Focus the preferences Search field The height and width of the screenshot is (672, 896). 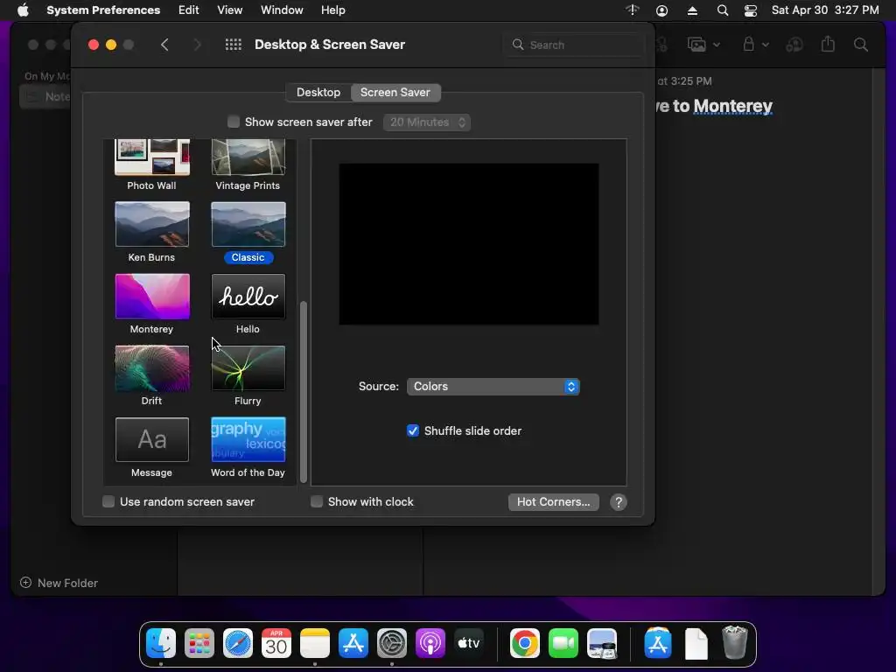[574, 45]
